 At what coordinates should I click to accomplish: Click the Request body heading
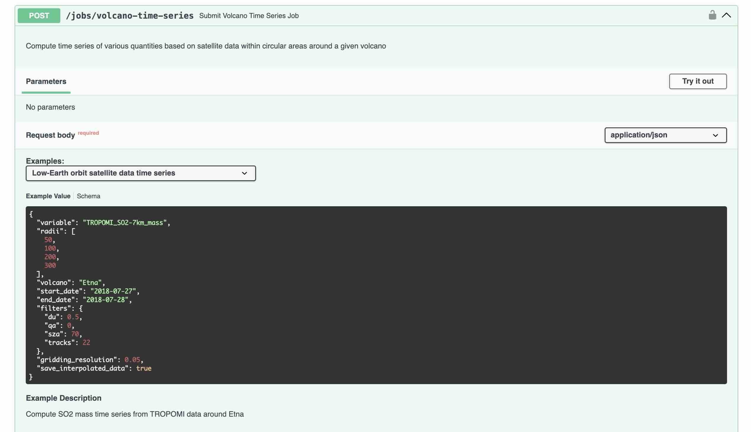(x=50, y=135)
